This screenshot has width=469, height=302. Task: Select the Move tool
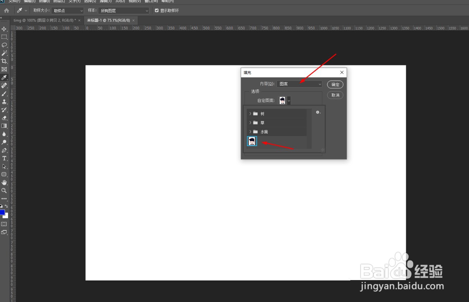(4, 29)
